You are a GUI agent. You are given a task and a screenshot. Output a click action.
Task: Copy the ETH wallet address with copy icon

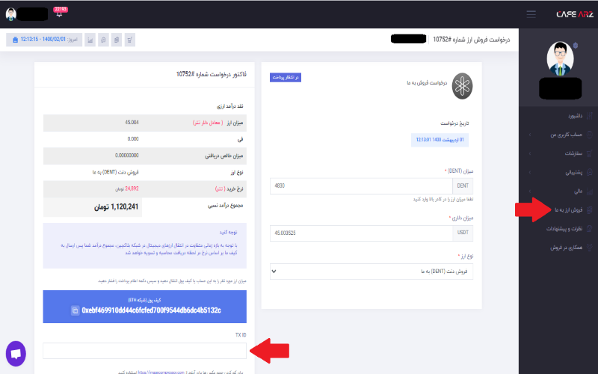(x=75, y=310)
